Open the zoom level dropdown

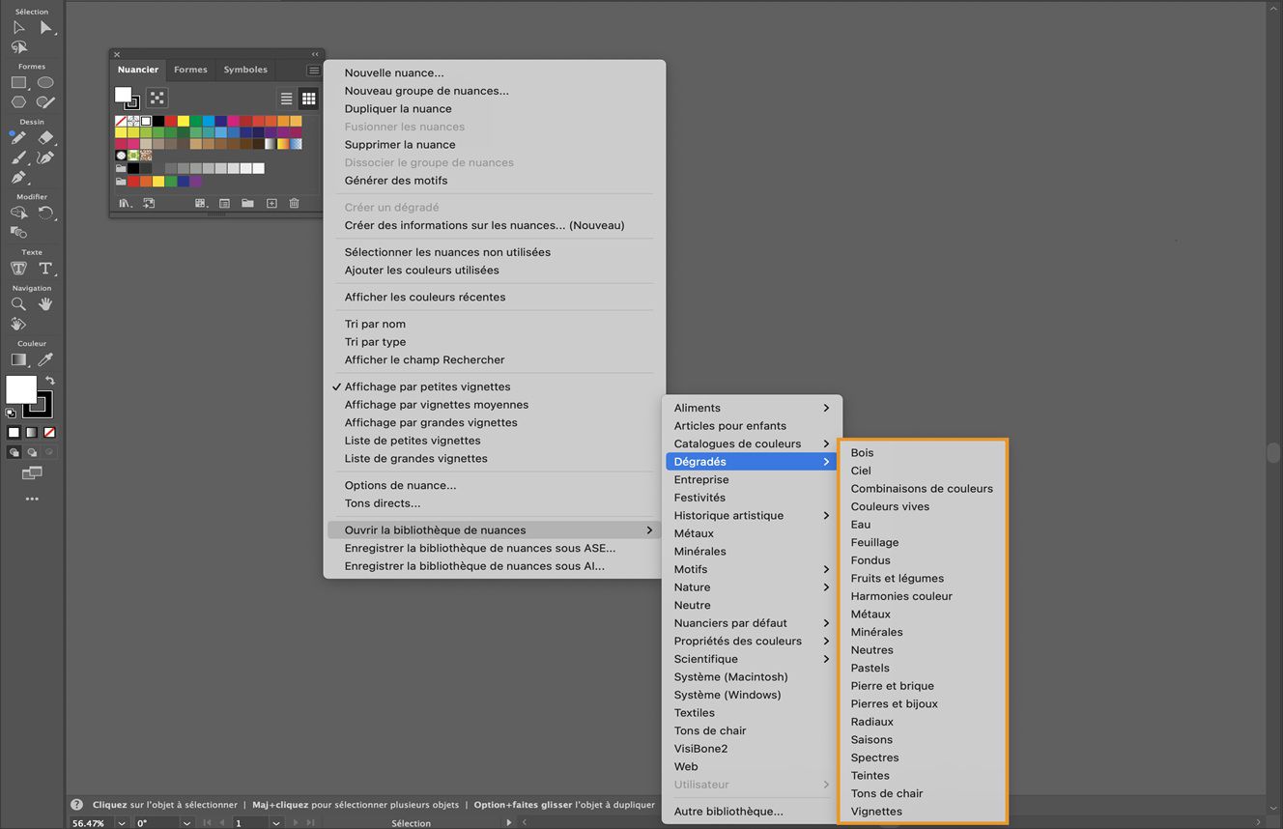121,823
